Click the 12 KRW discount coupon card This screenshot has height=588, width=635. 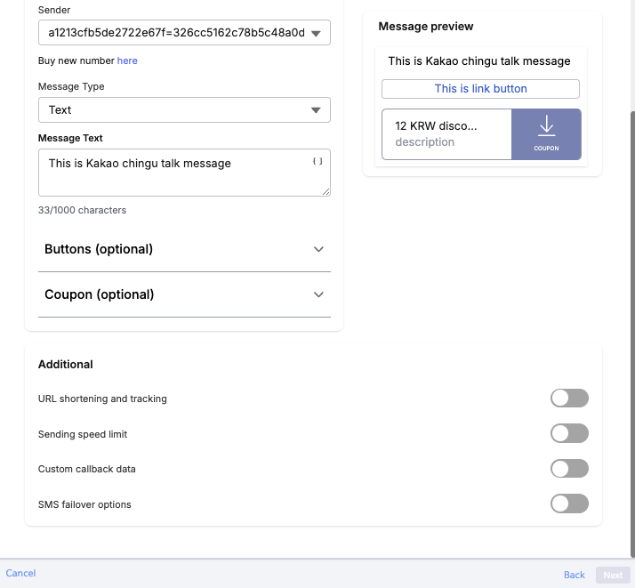(x=446, y=134)
